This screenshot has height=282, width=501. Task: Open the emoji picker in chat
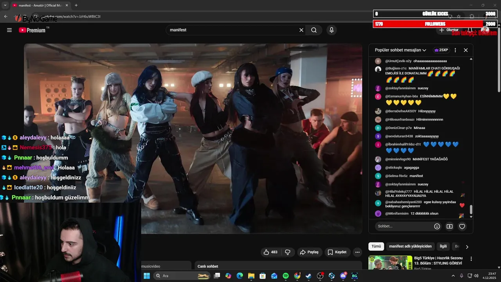[x=437, y=226]
